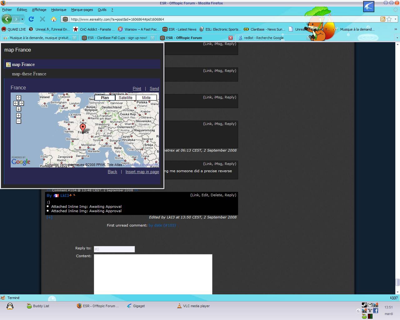Click the browser Back arrow button

(7, 19)
